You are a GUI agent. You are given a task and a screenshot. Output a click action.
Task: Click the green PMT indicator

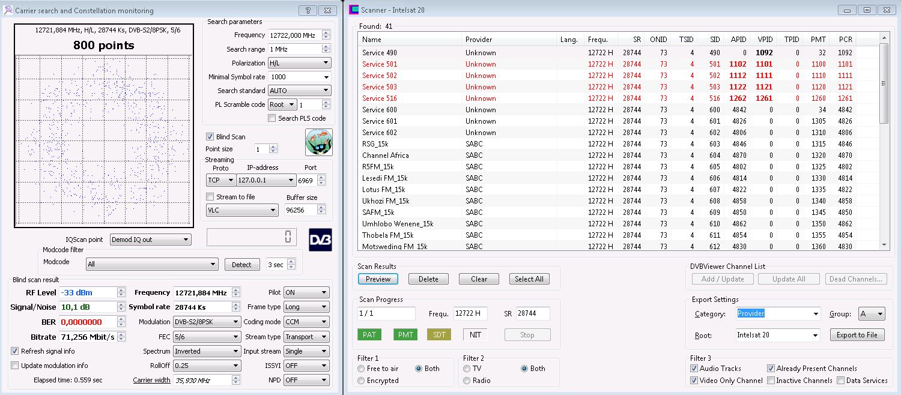click(405, 334)
